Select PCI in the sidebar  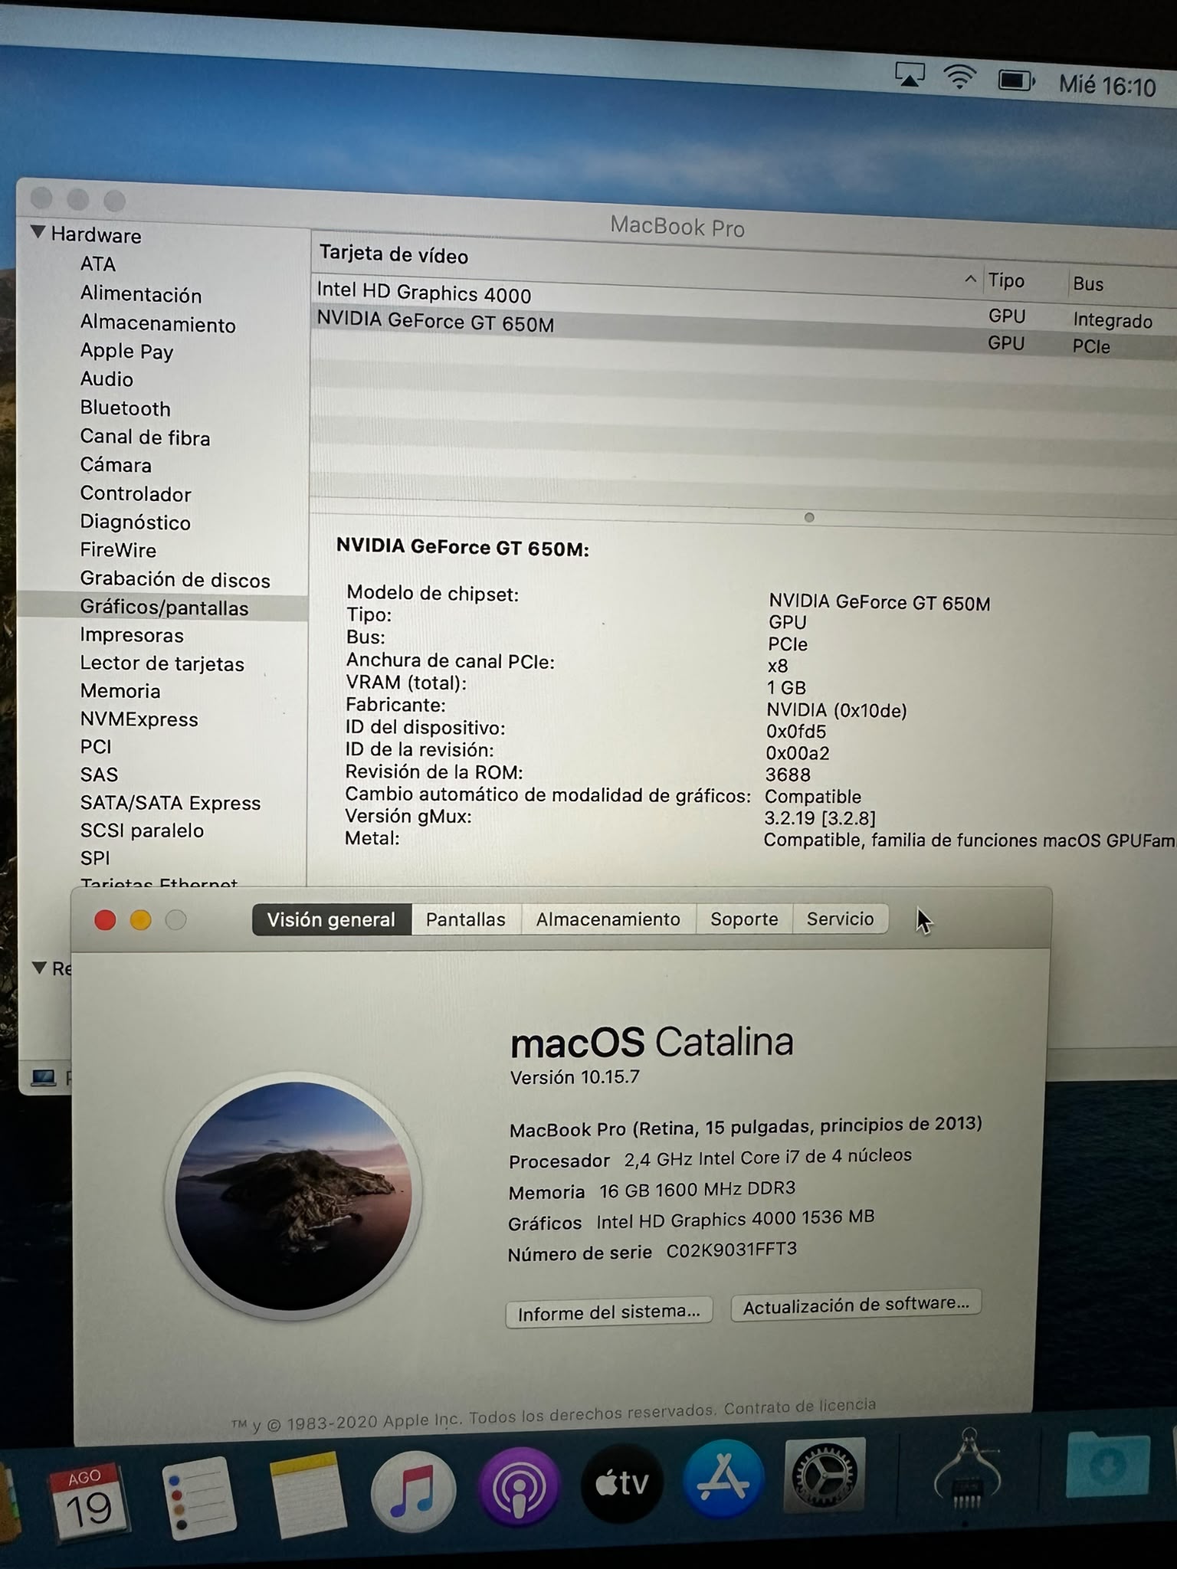coord(96,747)
